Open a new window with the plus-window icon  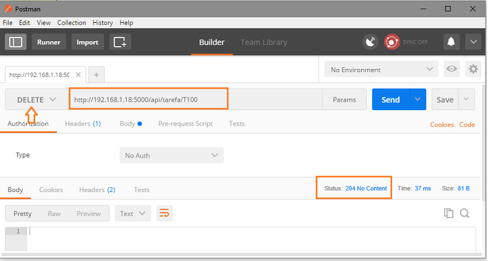(x=120, y=42)
